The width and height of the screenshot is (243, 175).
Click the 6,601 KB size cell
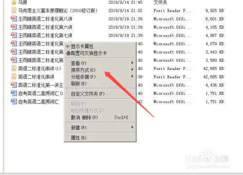tap(214, 19)
